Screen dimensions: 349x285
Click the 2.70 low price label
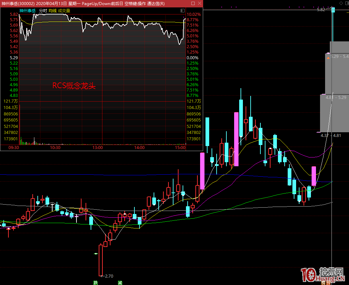click(x=109, y=276)
